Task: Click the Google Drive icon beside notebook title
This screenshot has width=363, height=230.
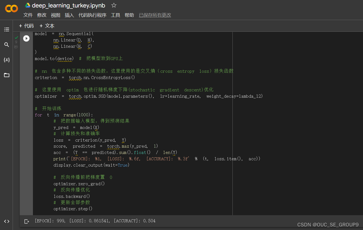Action: (28, 5)
